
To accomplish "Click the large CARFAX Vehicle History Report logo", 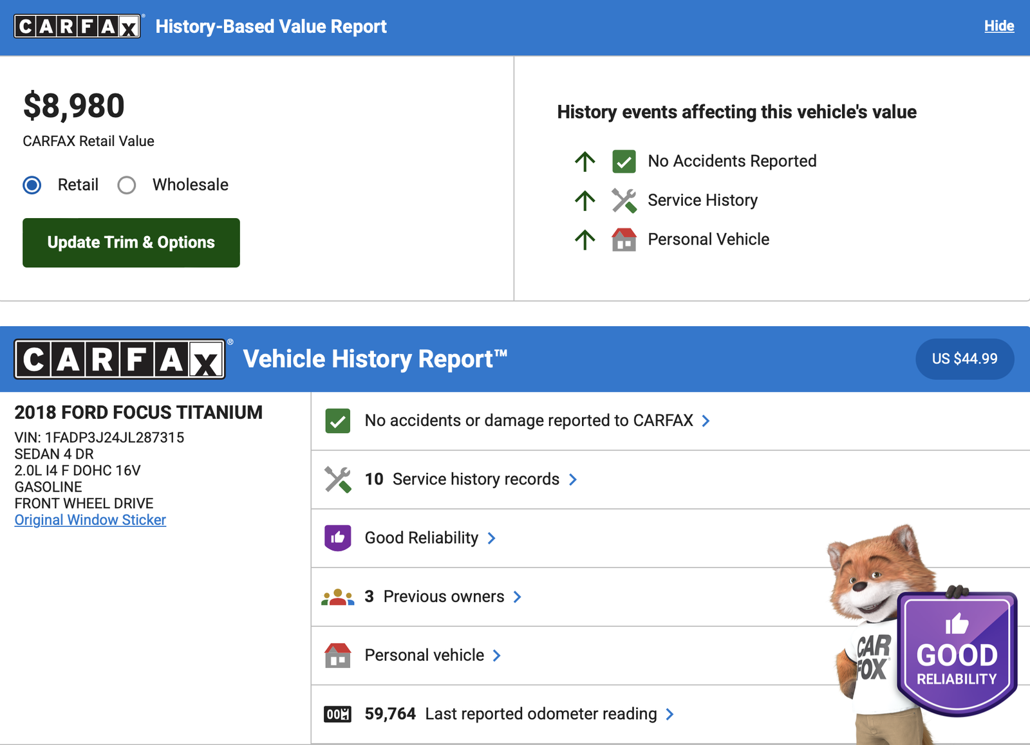I will coord(120,359).
